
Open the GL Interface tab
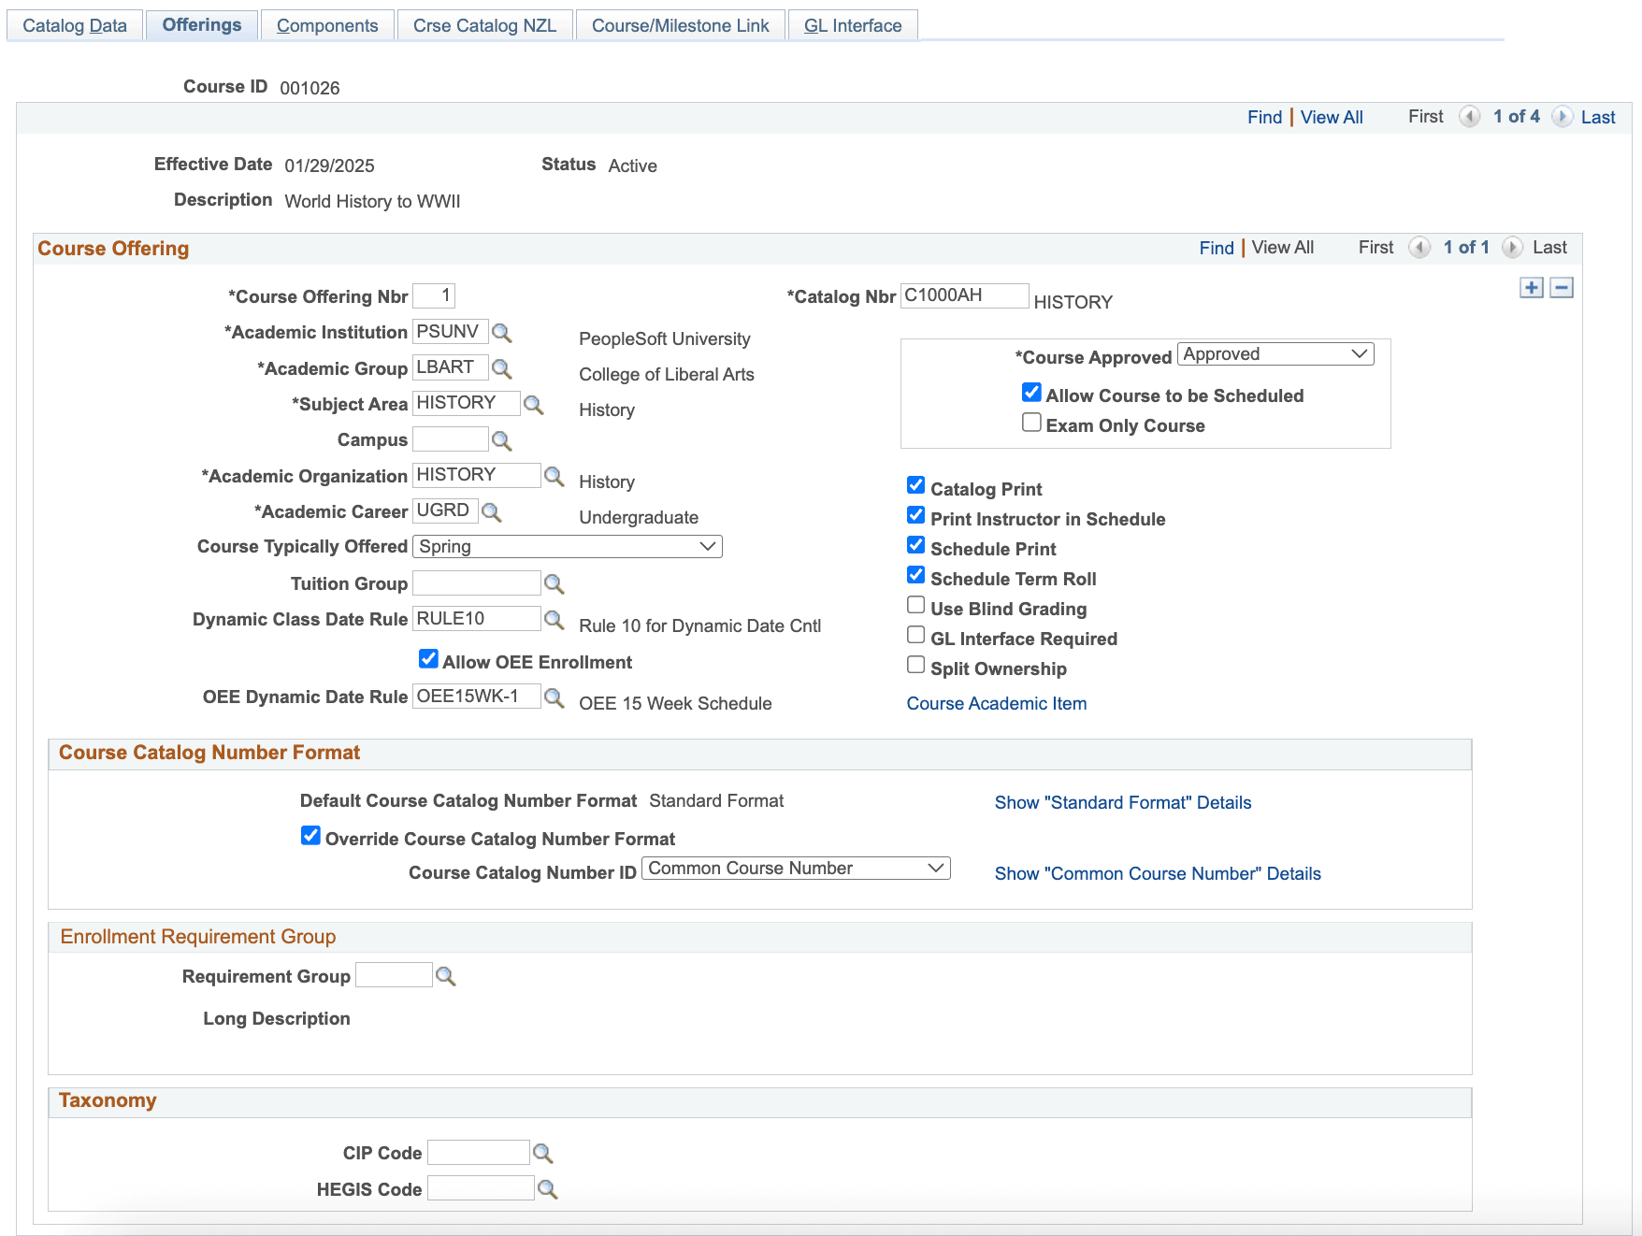(853, 25)
